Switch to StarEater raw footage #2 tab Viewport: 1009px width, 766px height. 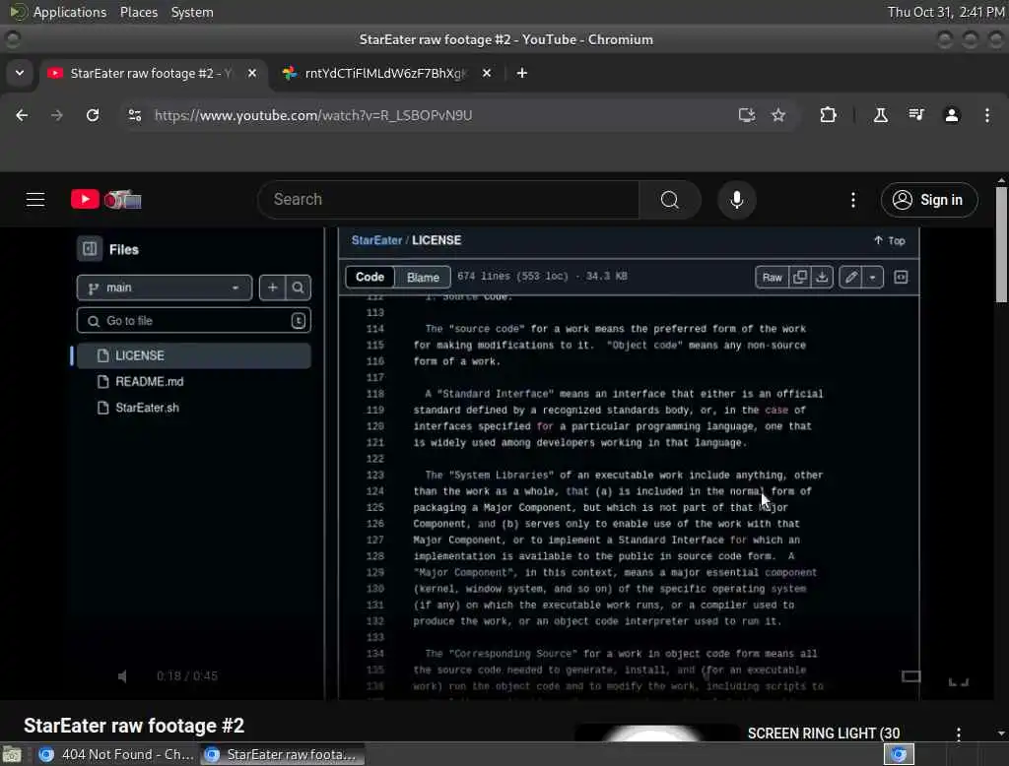pyautogui.click(x=153, y=73)
